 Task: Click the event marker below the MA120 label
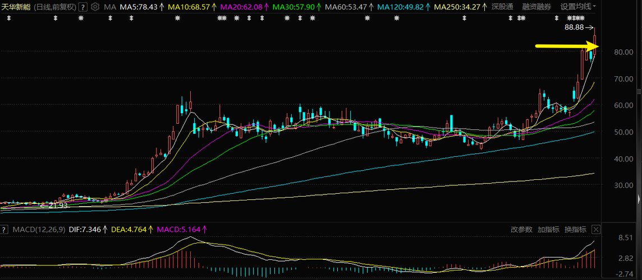396,18
